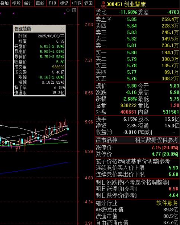Click 明日涨停价 value 6.96

(174, 189)
